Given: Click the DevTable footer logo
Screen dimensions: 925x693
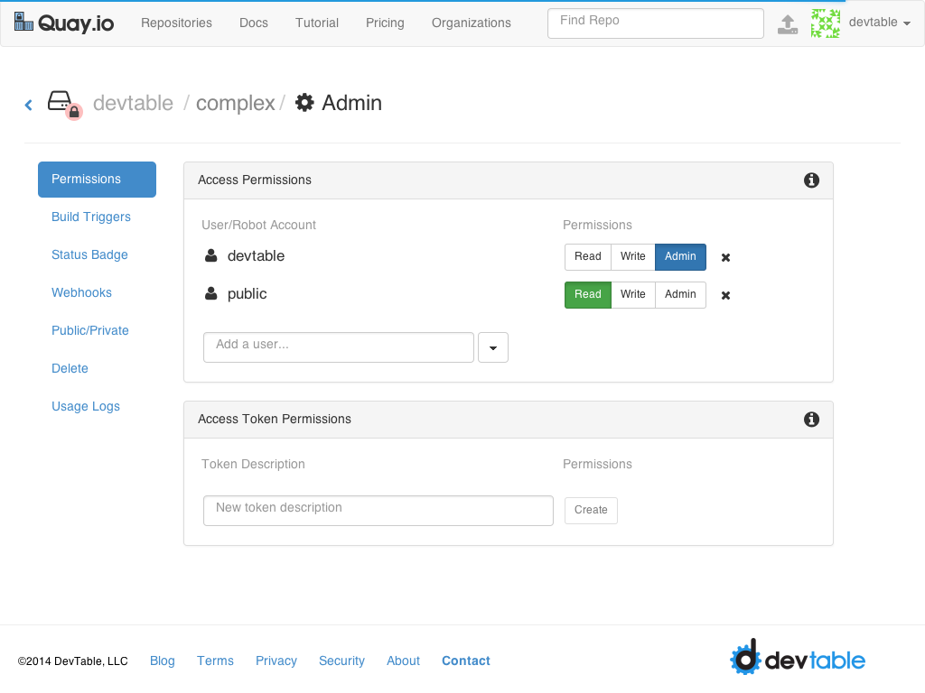Looking at the screenshot, I should pos(798,657).
